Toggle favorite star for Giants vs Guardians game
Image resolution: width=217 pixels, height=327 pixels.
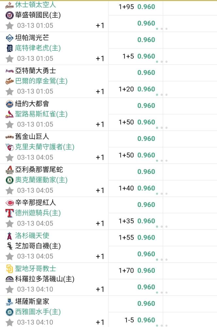9,158
